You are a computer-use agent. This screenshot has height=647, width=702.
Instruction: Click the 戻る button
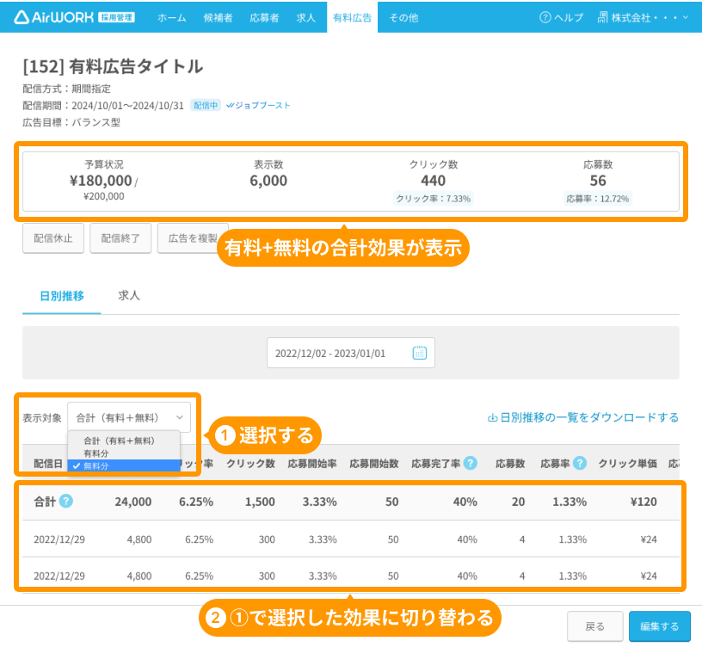[x=595, y=626]
